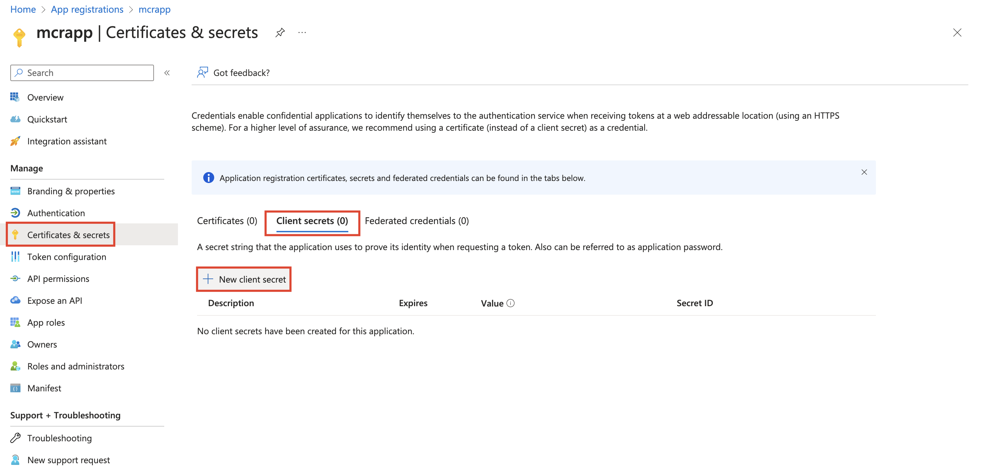Click the Description column header
Image resolution: width=982 pixels, height=469 pixels.
(231, 303)
